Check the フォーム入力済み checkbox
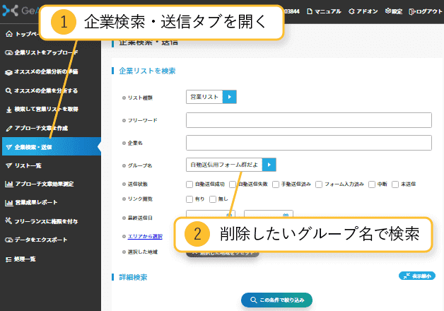Viewport: 444px width, 311px height. click(319, 184)
